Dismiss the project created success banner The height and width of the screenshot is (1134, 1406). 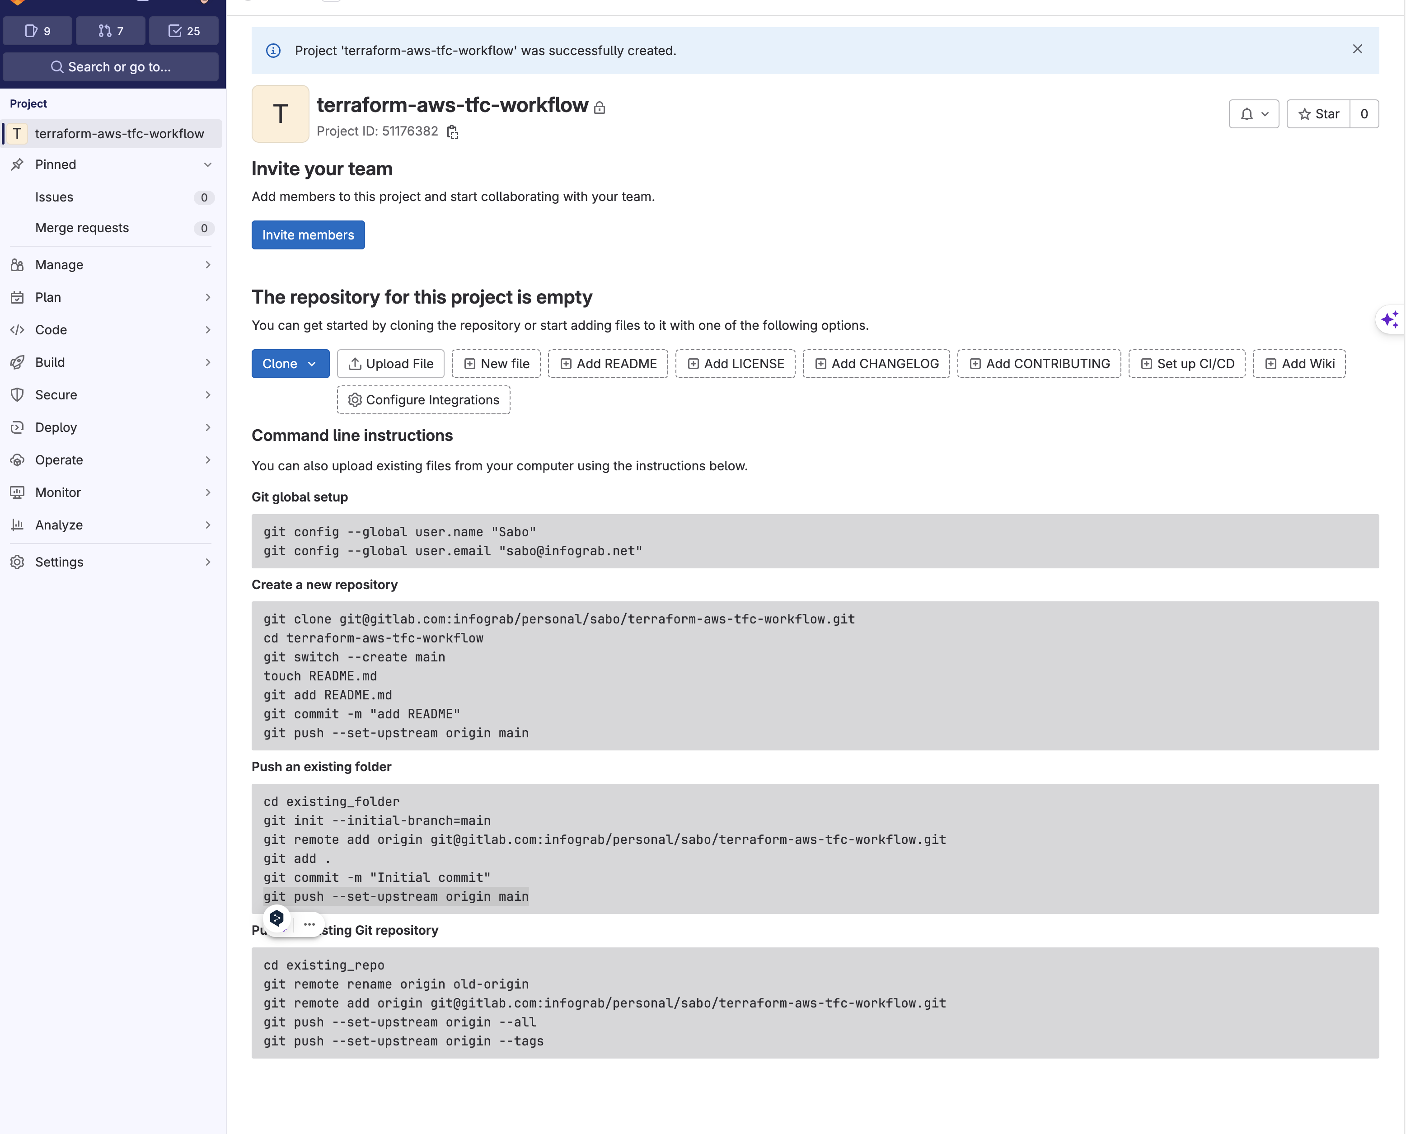(x=1357, y=50)
